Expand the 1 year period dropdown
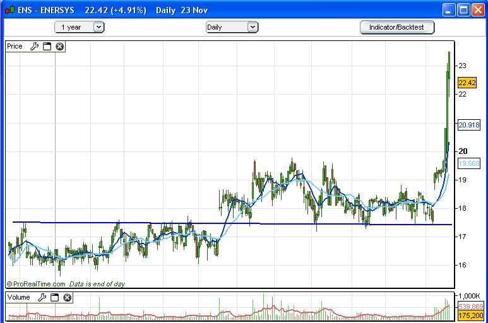Image resolution: width=488 pixels, height=323 pixels. point(98,27)
